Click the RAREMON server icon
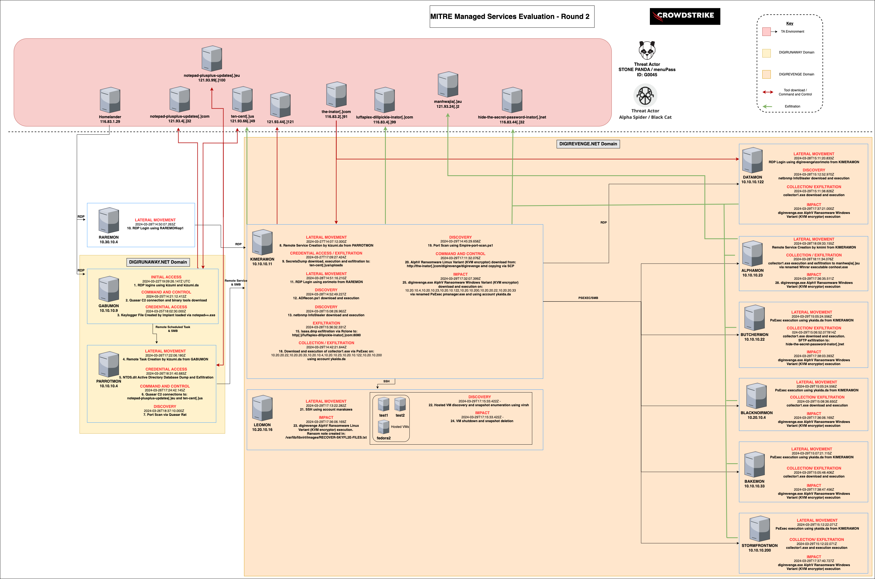Image resolution: width=875 pixels, height=579 pixels. [109, 221]
